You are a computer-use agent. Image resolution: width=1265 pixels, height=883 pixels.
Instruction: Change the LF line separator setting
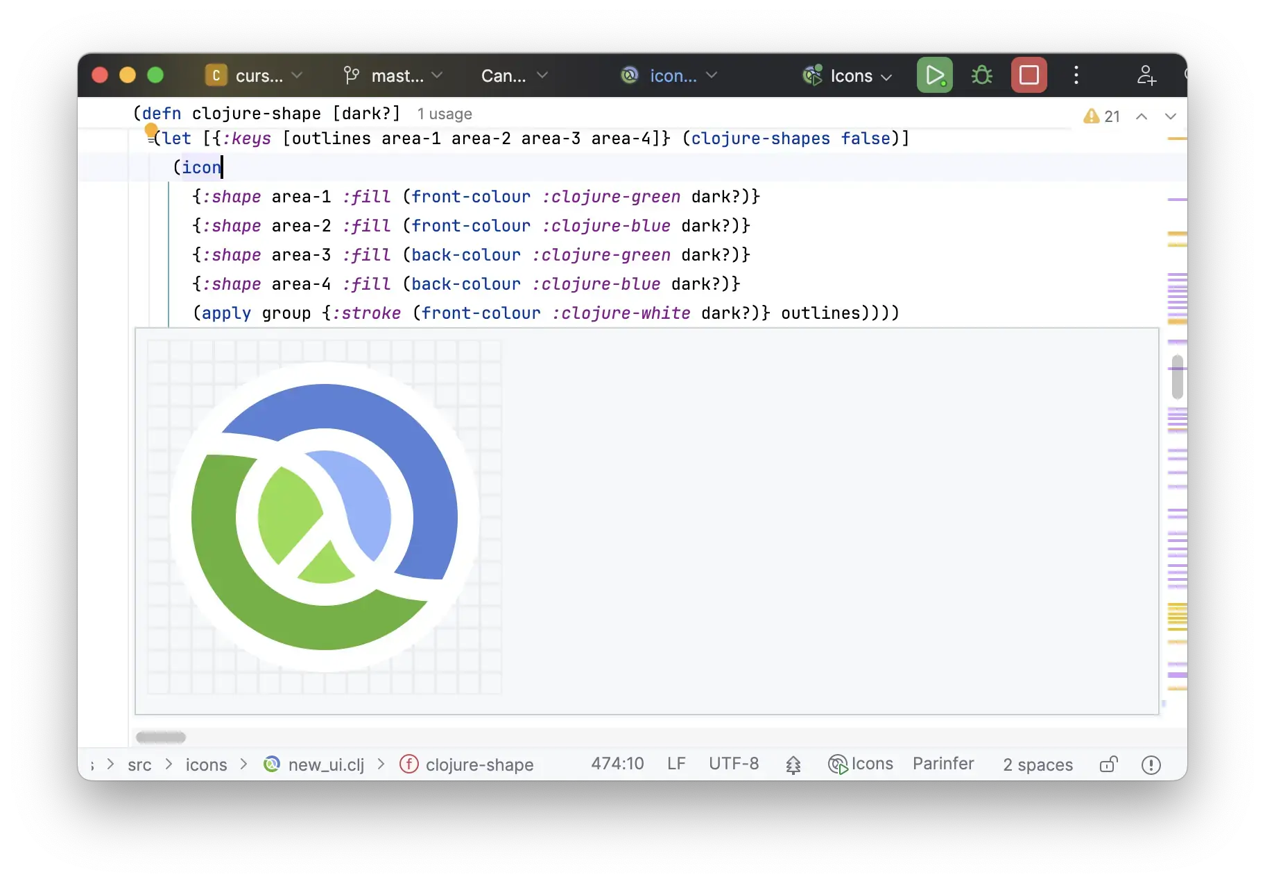(676, 763)
